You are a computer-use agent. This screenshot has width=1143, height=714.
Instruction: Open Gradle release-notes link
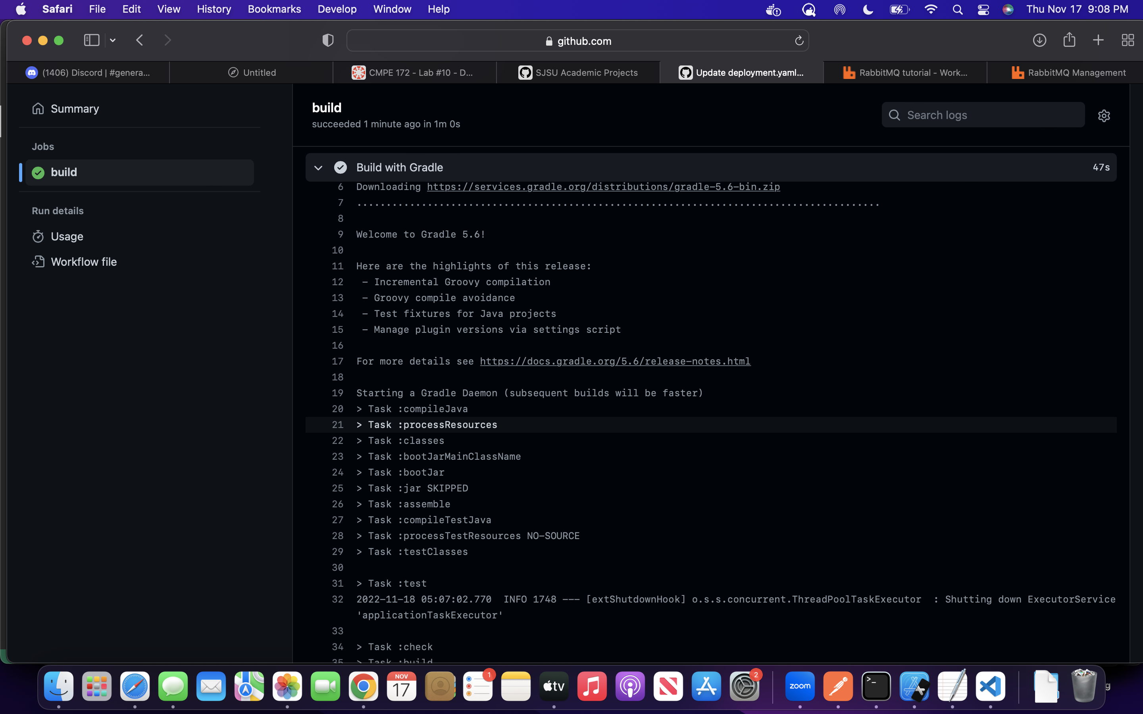[615, 361]
